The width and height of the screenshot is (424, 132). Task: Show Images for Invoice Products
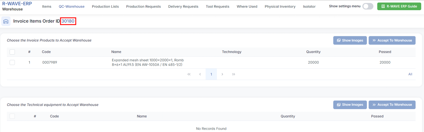pyautogui.click(x=350, y=40)
